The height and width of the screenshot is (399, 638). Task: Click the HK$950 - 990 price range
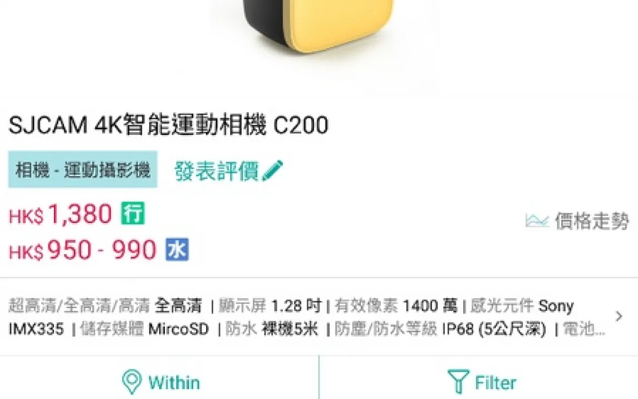(x=82, y=250)
